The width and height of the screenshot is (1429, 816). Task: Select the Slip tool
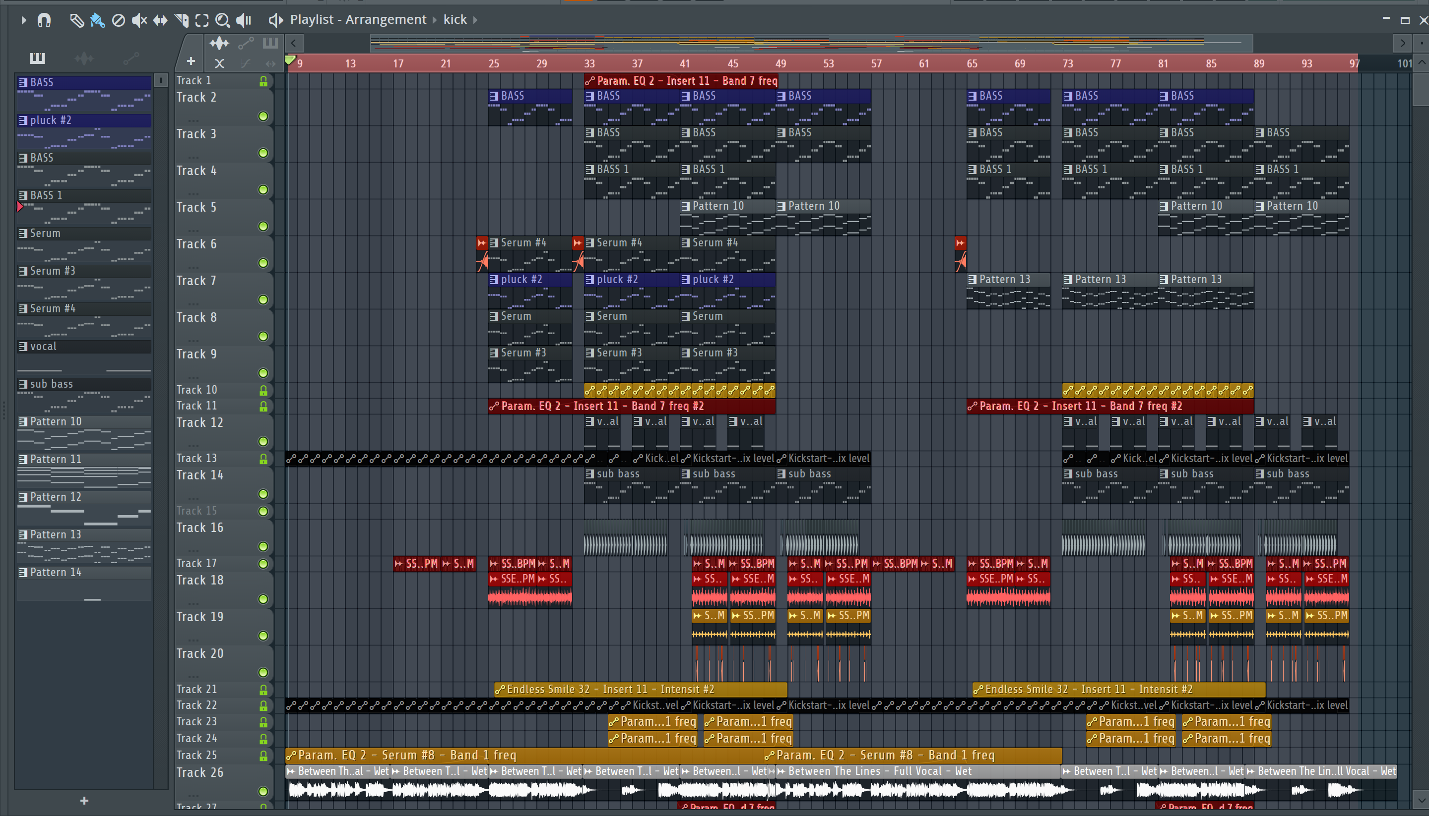pos(160,21)
